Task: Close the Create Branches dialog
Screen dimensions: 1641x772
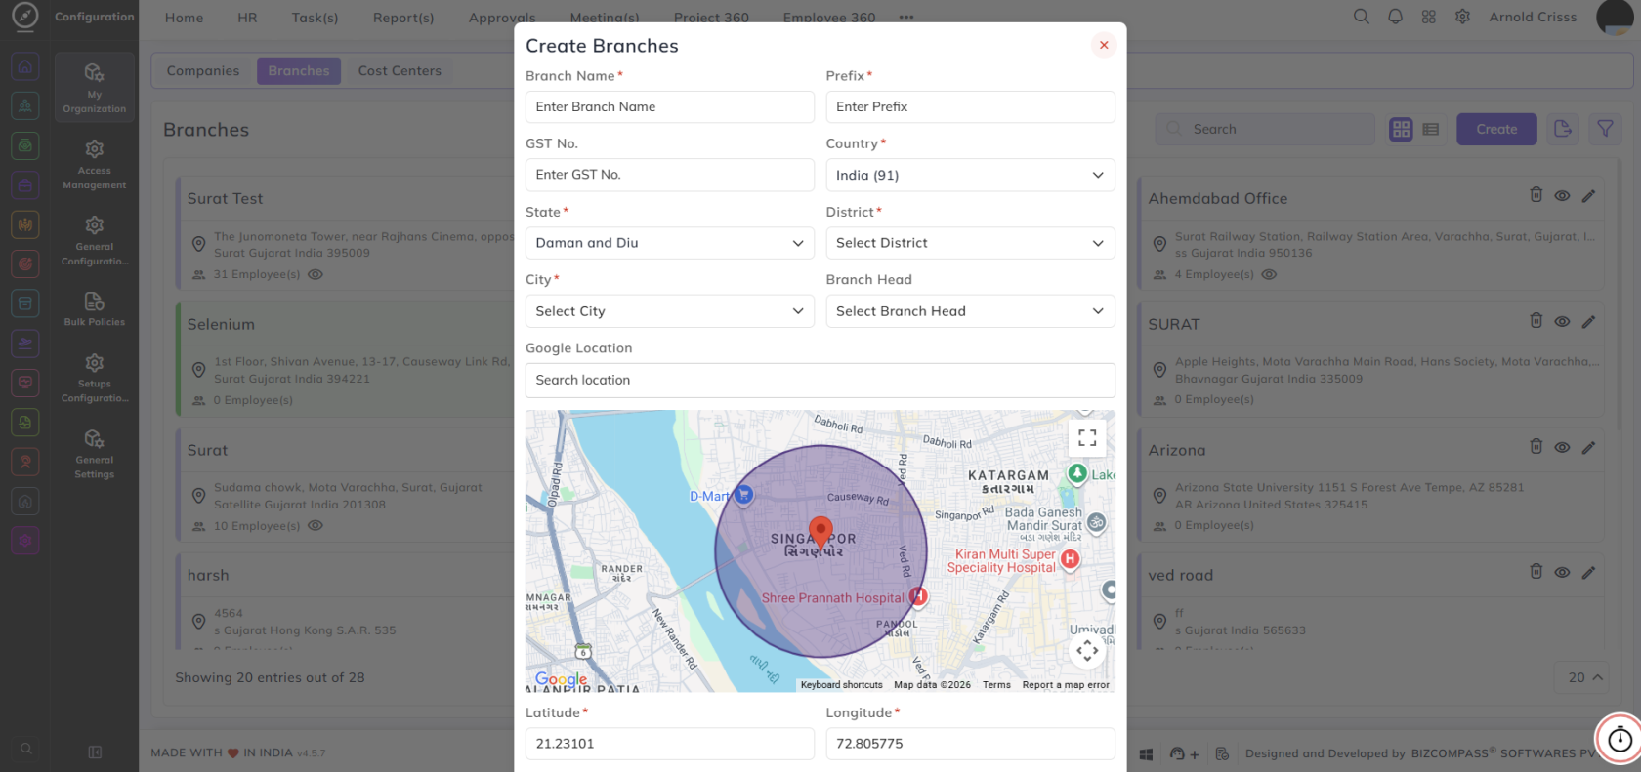Action: (x=1104, y=45)
